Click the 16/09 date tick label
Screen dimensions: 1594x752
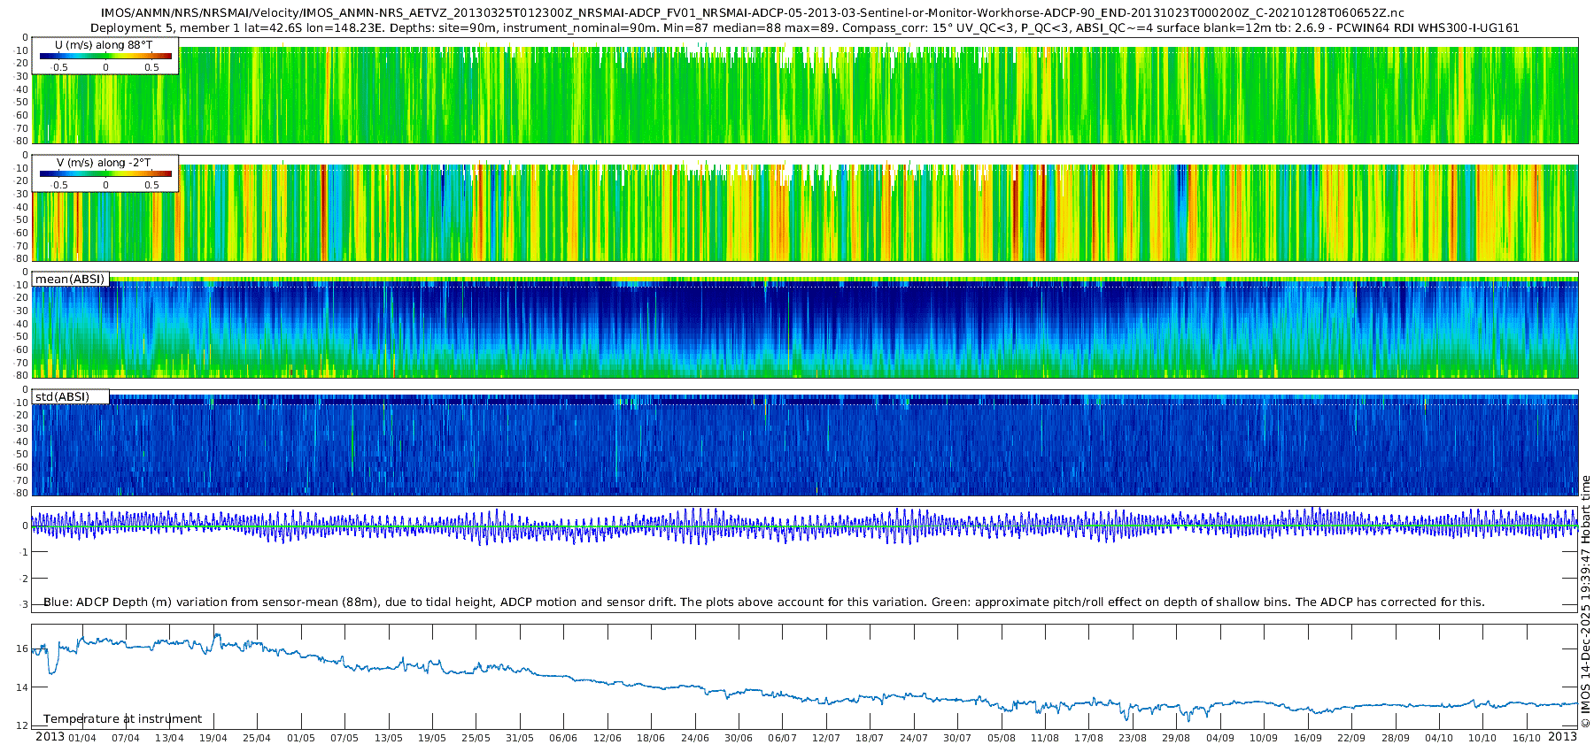tap(1307, 738)
